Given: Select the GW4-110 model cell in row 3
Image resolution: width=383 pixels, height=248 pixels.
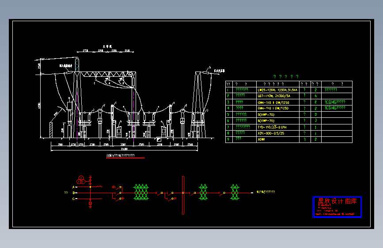Looking at the screenshot, I should pos(278,102).
